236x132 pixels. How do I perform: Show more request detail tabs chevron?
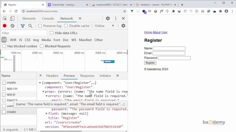(x=118, y=76)
